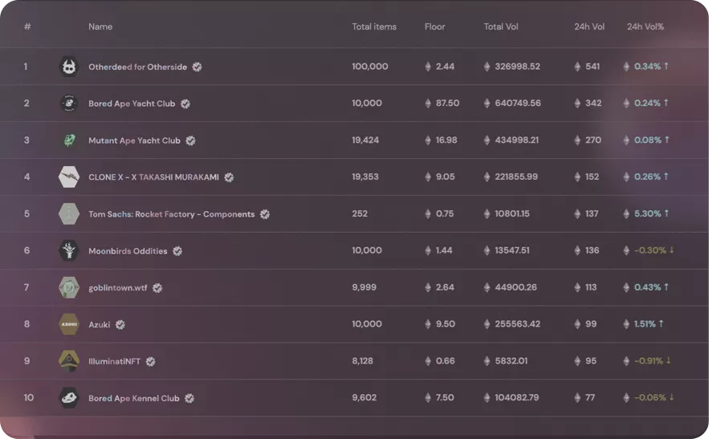Open the Bored Ape Kennel Club collection

134,398
